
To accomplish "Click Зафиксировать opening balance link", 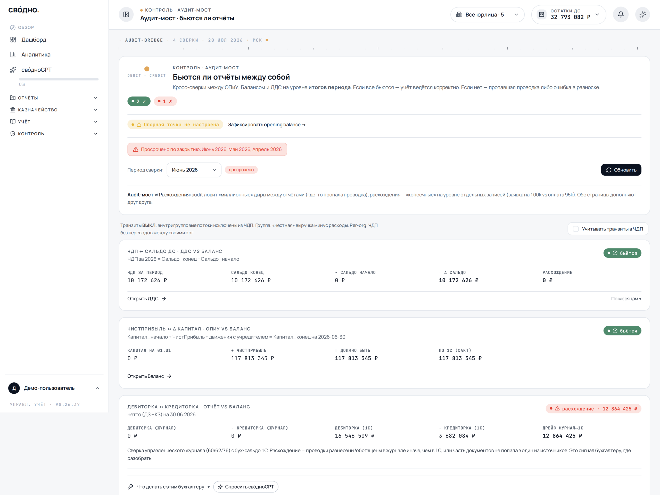I will [267, 125].
